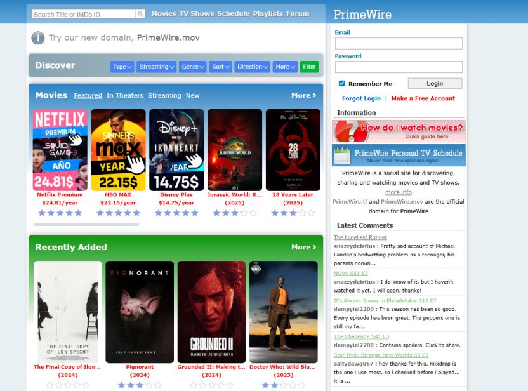Open the HBO MAX poster thumbnail
The height and width of the screenshot is (391, 528).
tap(118, 150)
